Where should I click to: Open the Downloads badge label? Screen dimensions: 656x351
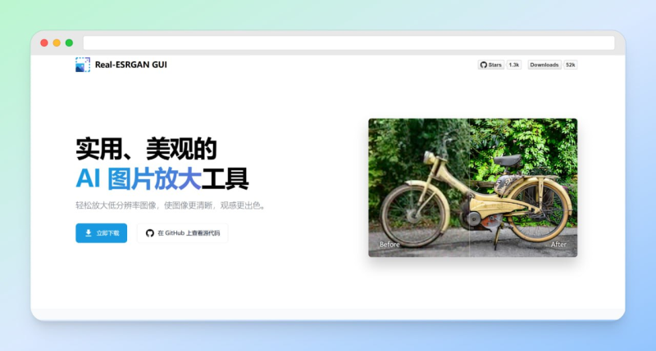544,65
